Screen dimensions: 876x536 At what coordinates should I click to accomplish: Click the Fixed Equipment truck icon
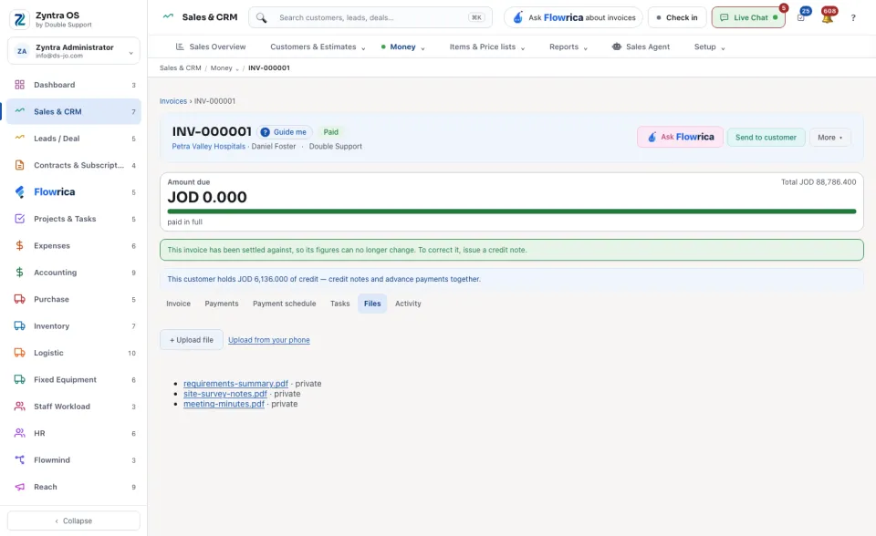click(x=19, y=379)
